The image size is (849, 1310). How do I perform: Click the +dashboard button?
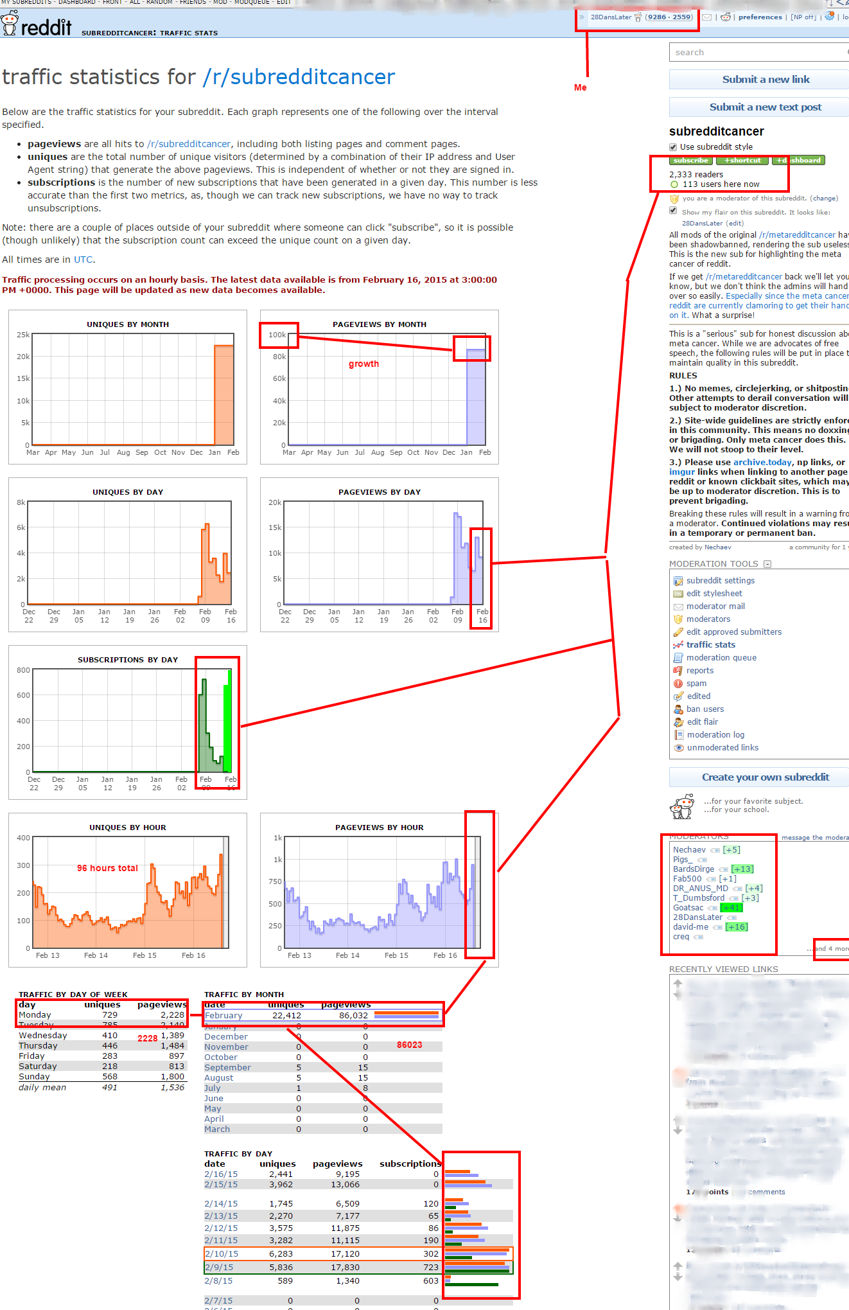tap(798, 161)
